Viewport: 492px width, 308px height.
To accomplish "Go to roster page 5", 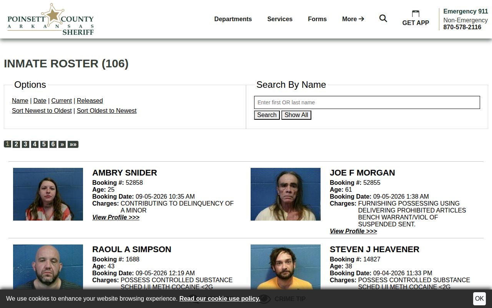I will click(44, 144).
